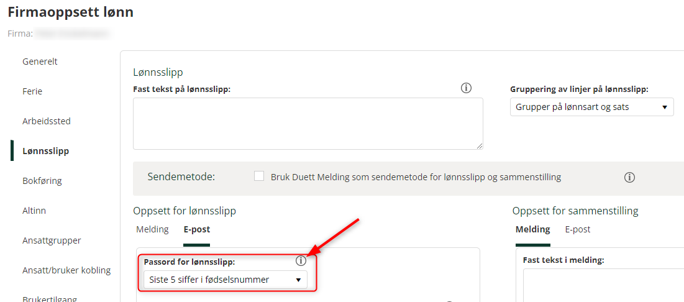
Task: Select Melding tab under Oppsett for sammenstilling
Action: pyautogui.click(x=532, y=229)
